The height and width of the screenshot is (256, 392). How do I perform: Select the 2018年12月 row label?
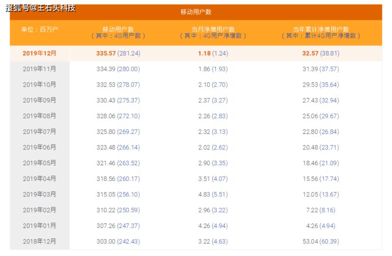[x=40, y=241]
